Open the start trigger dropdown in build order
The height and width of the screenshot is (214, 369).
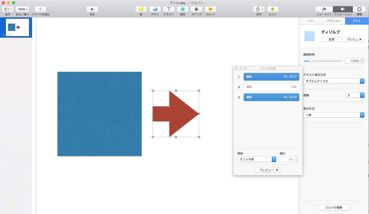pyautogui.click(x=257, y=159)
